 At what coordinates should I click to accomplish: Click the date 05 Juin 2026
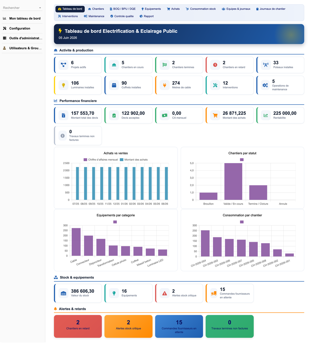click(68, 38)
